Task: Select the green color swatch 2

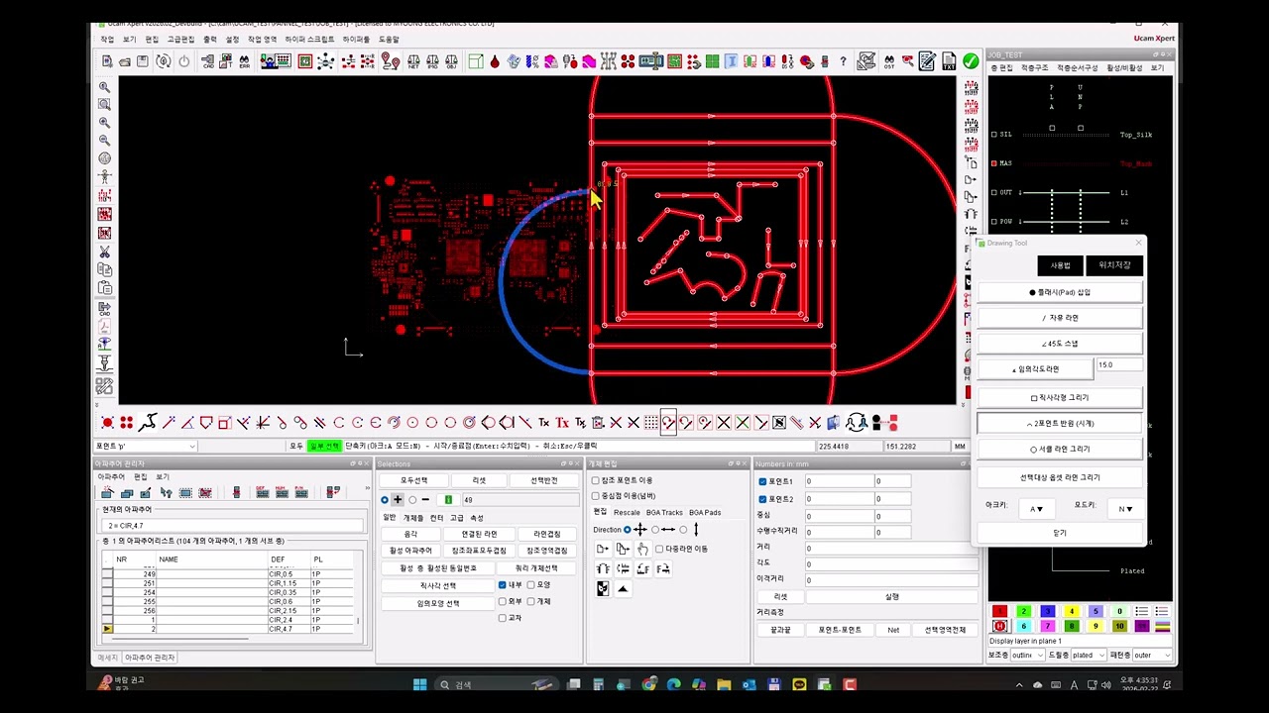Action: [1023, 611]
